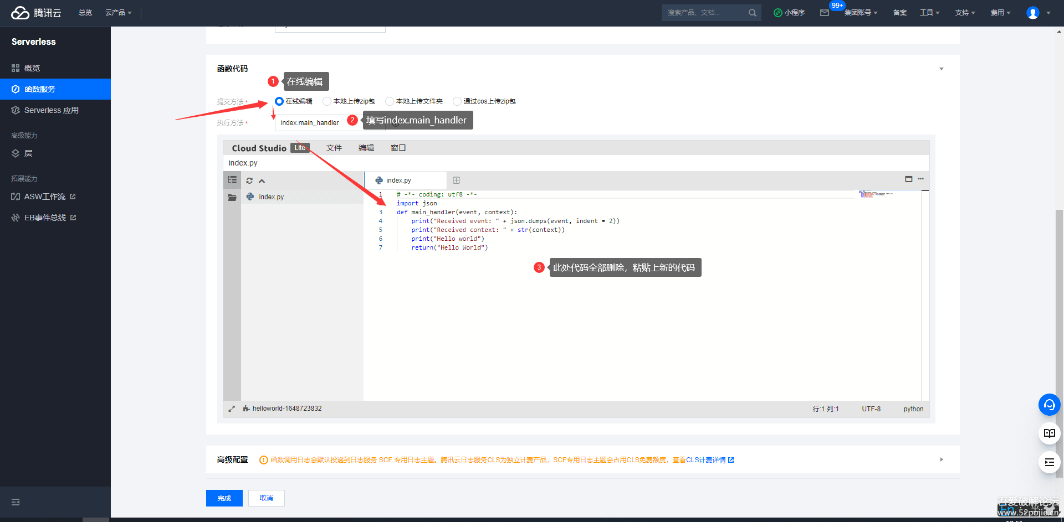Open the 费用 dropdown menu
1064x522 pixels.
(x=1001, y=13)
